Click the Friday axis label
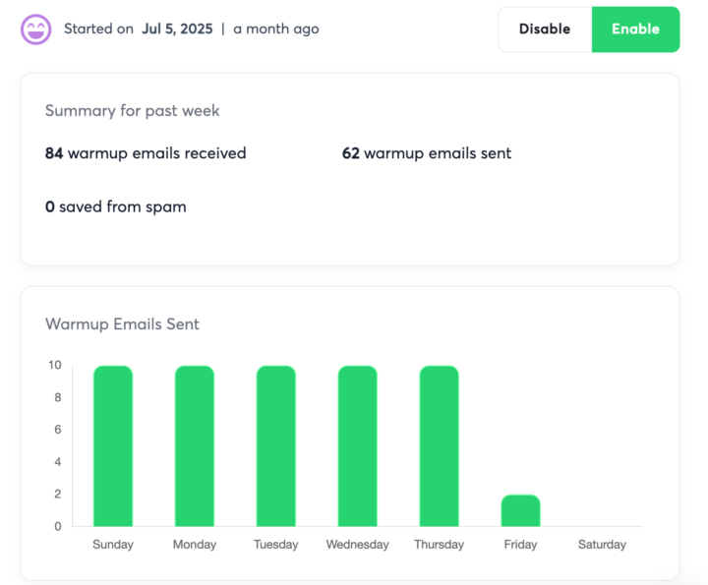The image size is (708, 585). pos(520,545)
